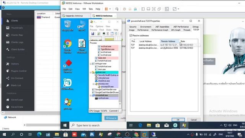Collapse the powershell.exe process tree node
This screenshot has height=138, width=245.
[91, 95]
